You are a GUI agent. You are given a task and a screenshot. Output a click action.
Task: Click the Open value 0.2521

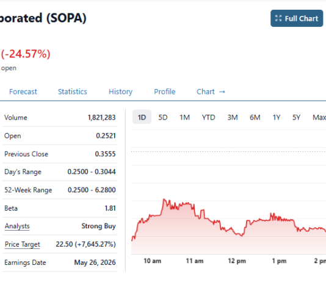click(x=106, y=136)
